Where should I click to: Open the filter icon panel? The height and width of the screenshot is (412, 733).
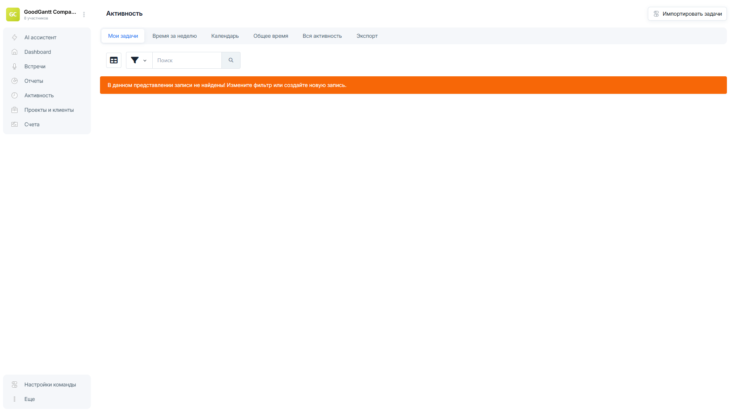tap(135, 60)
